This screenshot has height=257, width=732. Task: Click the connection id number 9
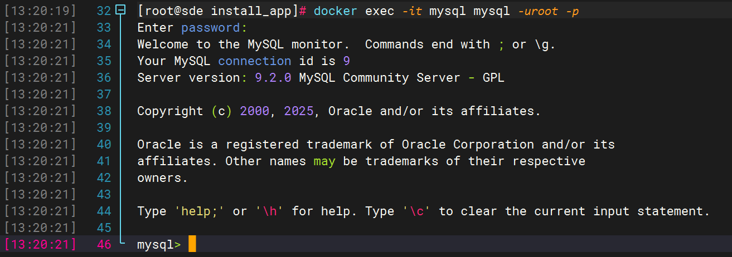pos(346,61)
